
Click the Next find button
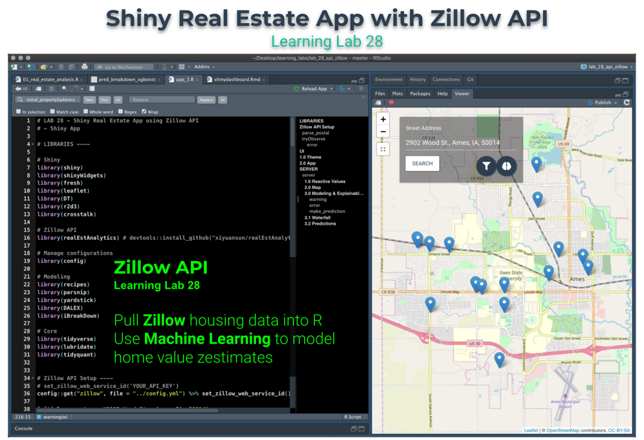coord(89,100)
